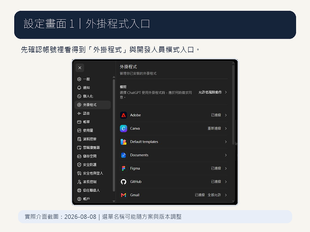Viewport: 310px width, 232px height.
Task: Click the shield icon beside 安全防護
Action: [79, 165]
